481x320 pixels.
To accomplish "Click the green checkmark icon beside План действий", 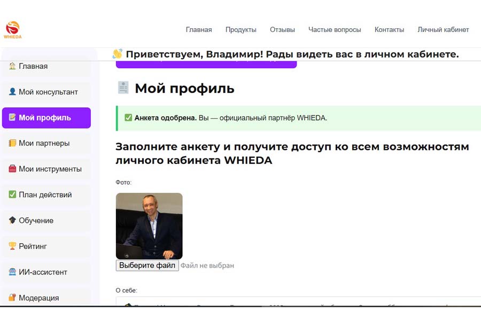I will point(12,195).
